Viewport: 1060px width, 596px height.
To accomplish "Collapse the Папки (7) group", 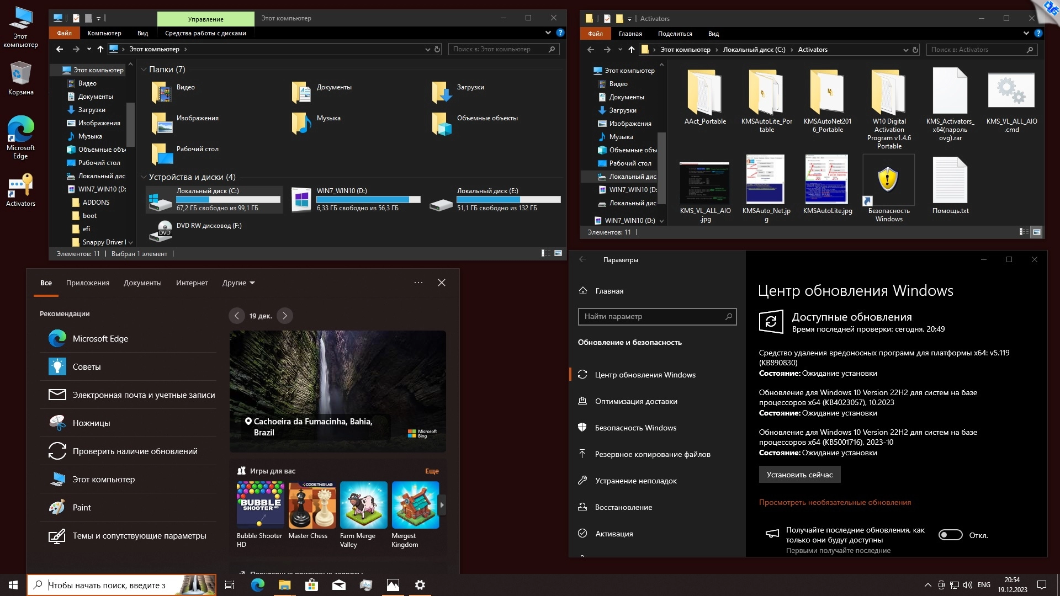I will point(144,70).
